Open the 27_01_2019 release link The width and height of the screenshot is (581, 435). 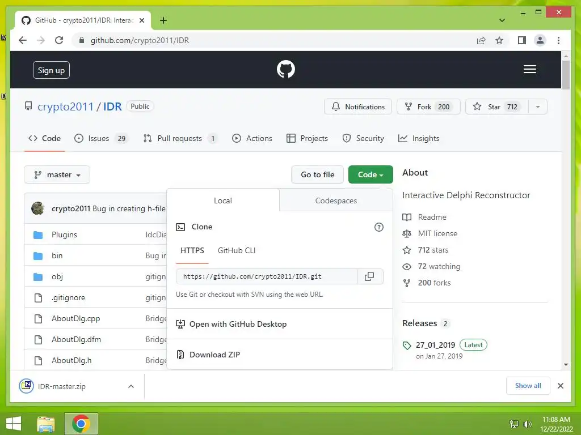(x=435, y=345)
